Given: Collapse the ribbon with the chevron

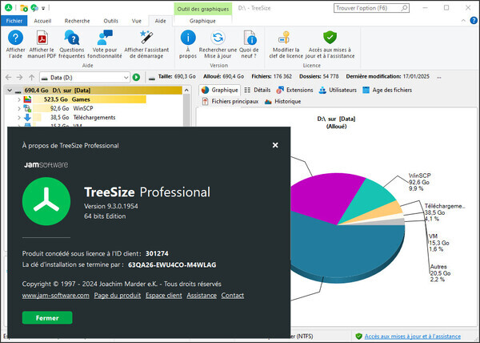Looking at the screenshot, I should click(x=463, y=21).
